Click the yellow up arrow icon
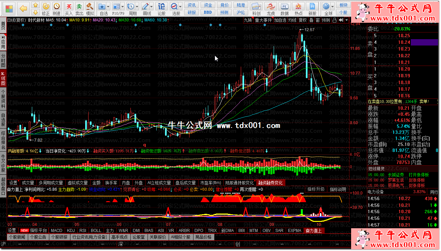The width and height of the screenshot is (441, 251). pos(35,5)
